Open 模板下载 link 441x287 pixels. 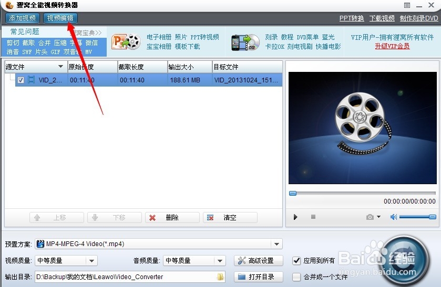pyautogui.click(x=187, y=46)
